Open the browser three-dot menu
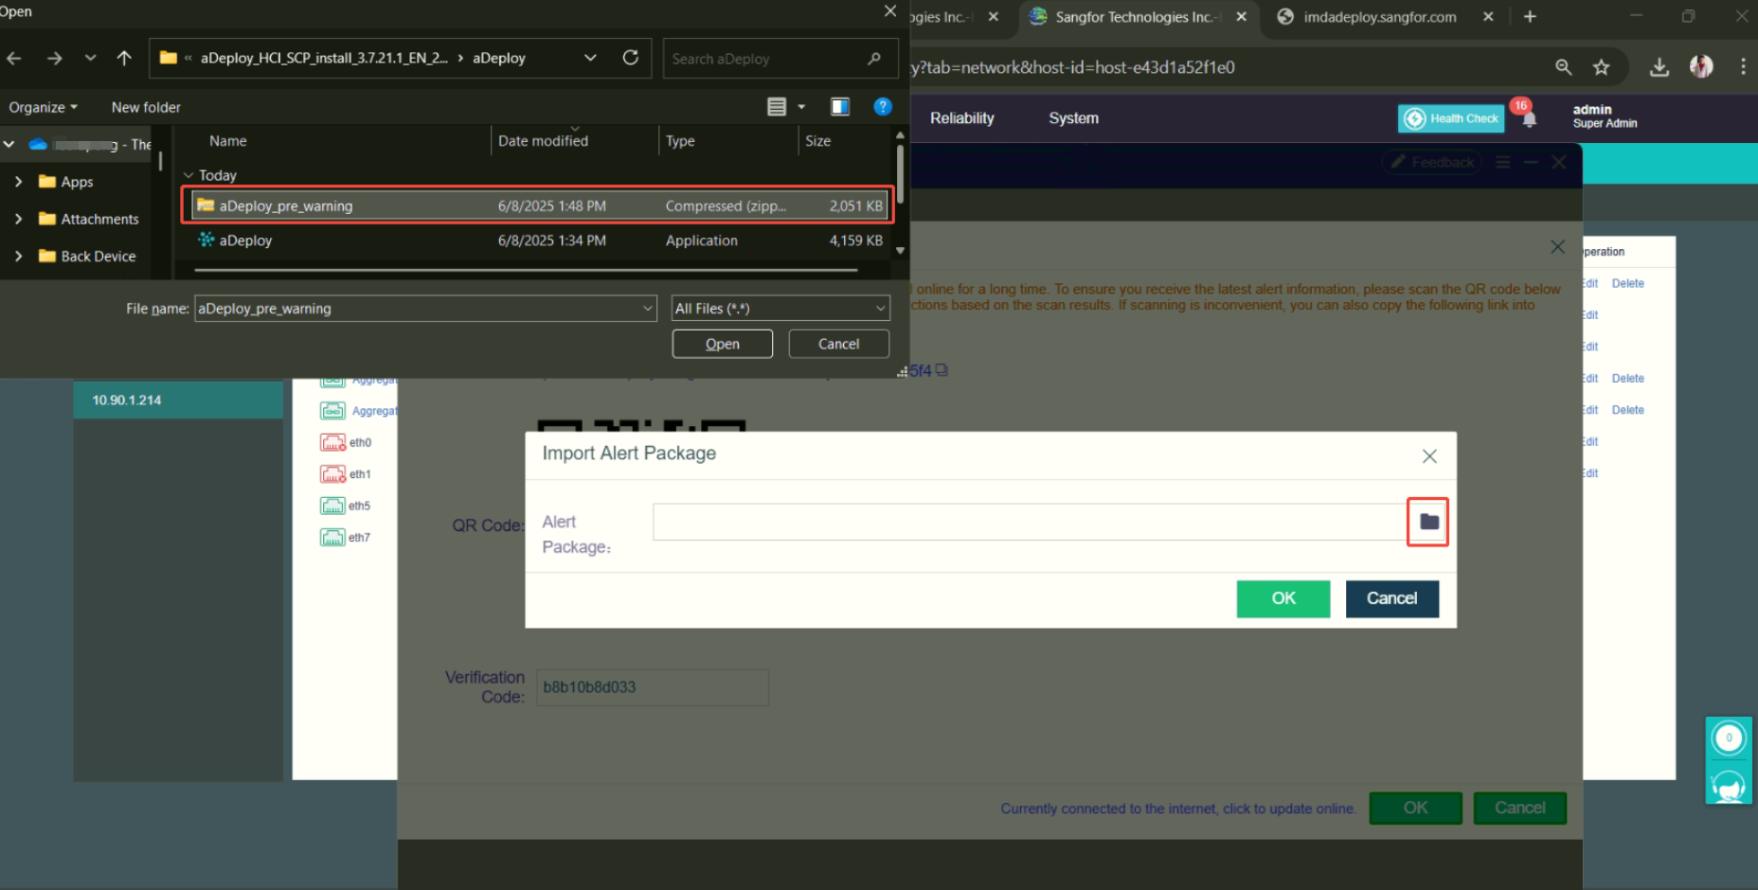 (1743, 67)
